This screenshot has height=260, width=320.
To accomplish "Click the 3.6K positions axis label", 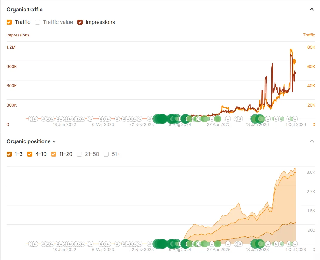I will (x=311, y=172).
